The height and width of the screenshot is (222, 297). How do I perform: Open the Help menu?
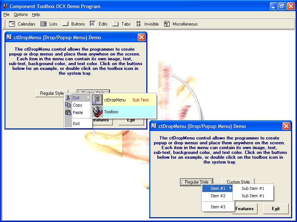[x=36, y=14]
